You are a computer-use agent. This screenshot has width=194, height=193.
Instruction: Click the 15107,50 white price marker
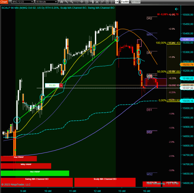187,88
